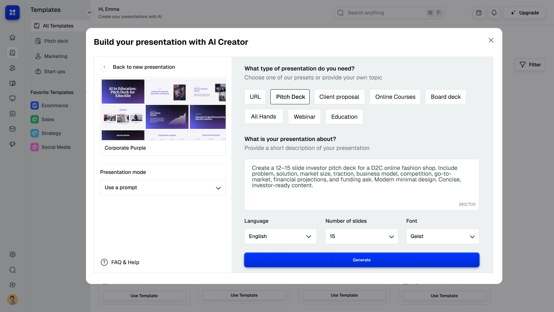Select the Templates book icon in the sidebar
The width and height of the screenshot is (554, 312).
12,53
